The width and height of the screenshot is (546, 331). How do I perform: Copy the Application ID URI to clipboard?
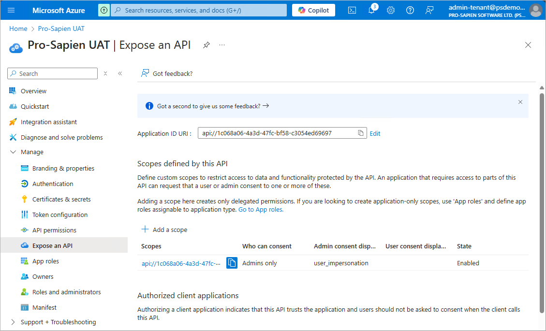(x=360, y=133)
